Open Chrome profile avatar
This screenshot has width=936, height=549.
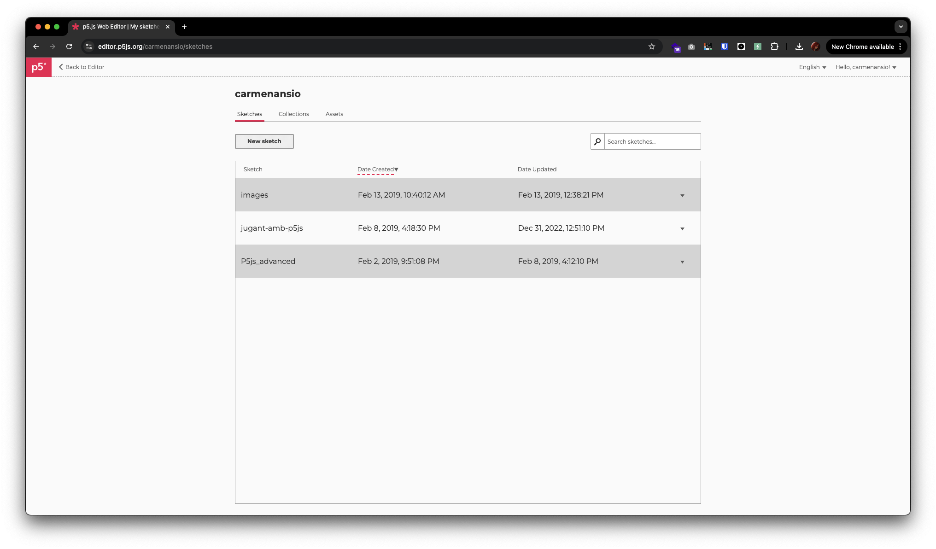point(815,47)
